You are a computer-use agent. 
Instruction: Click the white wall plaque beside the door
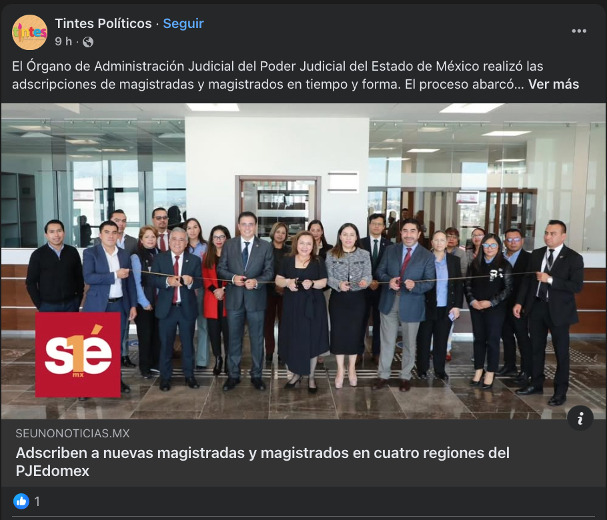coord(344,182)
